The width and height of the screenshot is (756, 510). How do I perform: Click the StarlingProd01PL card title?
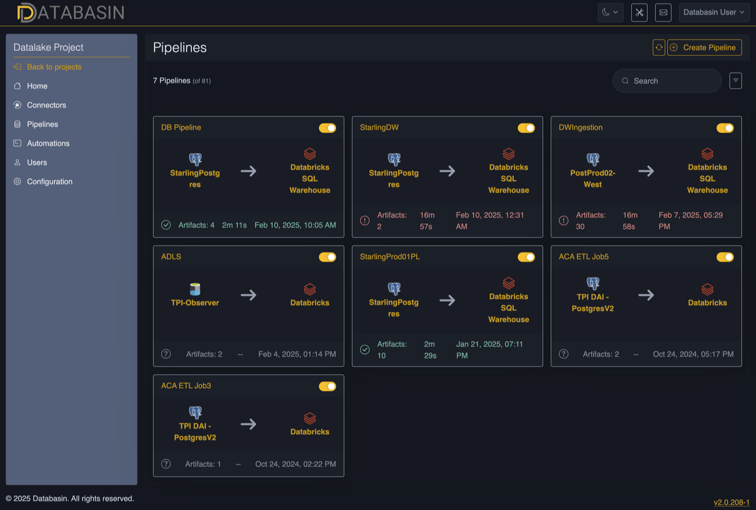(x=390, y=257)
